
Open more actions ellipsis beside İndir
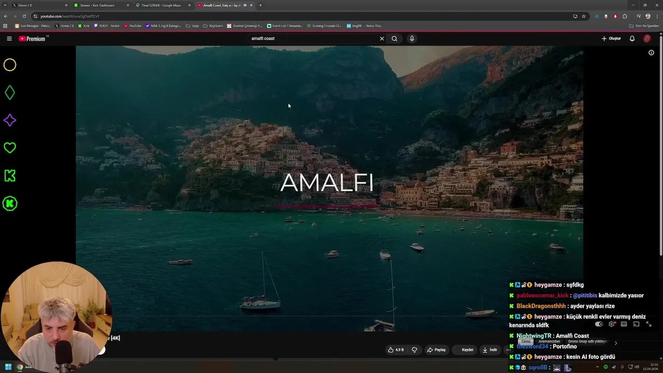(508, 350)
